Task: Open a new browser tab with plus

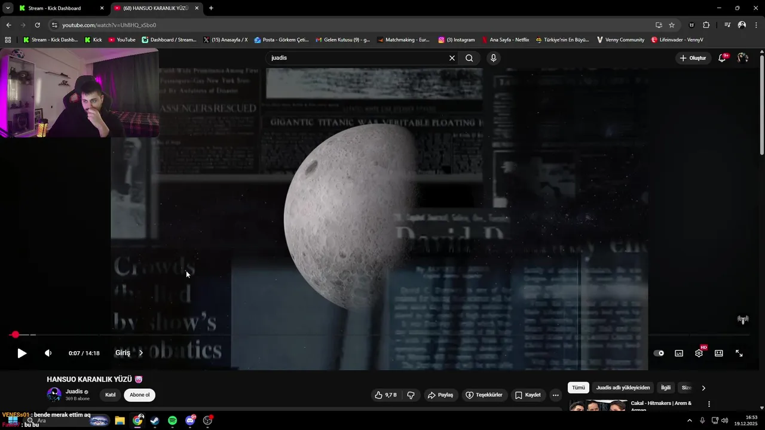Action: pyautogui.click(x=211, y=8)
